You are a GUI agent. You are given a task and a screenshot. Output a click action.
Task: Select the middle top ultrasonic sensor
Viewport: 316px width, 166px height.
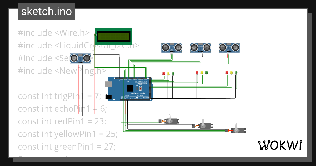point(200,47)
